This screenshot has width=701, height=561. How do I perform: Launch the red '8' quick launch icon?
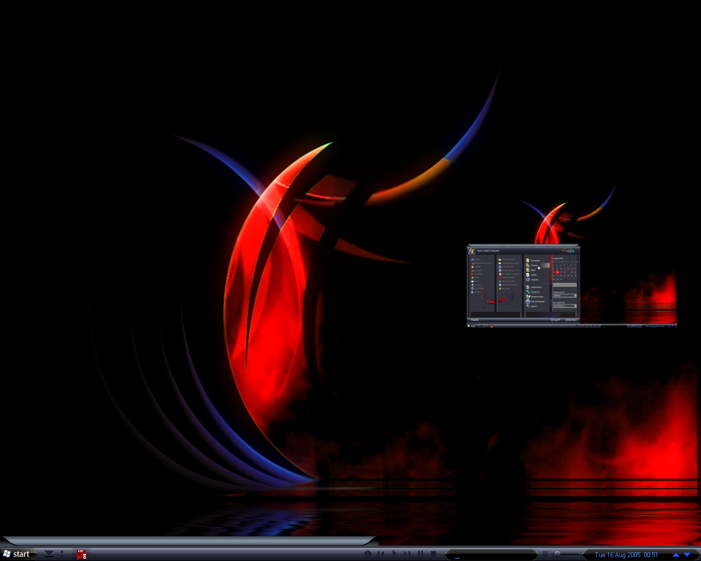[x=81, y=554]
